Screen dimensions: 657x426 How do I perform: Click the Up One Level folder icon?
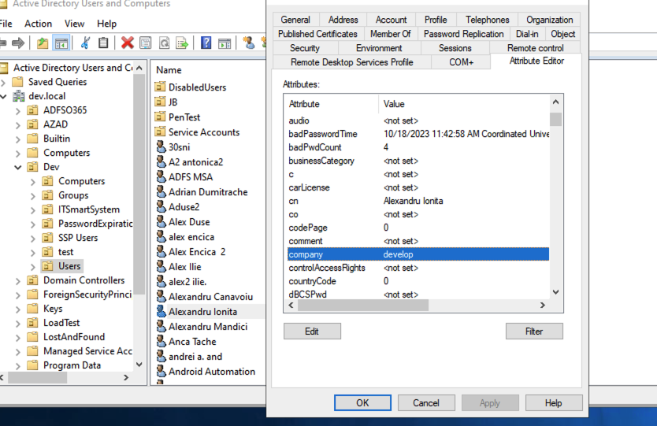click(43, 43)
